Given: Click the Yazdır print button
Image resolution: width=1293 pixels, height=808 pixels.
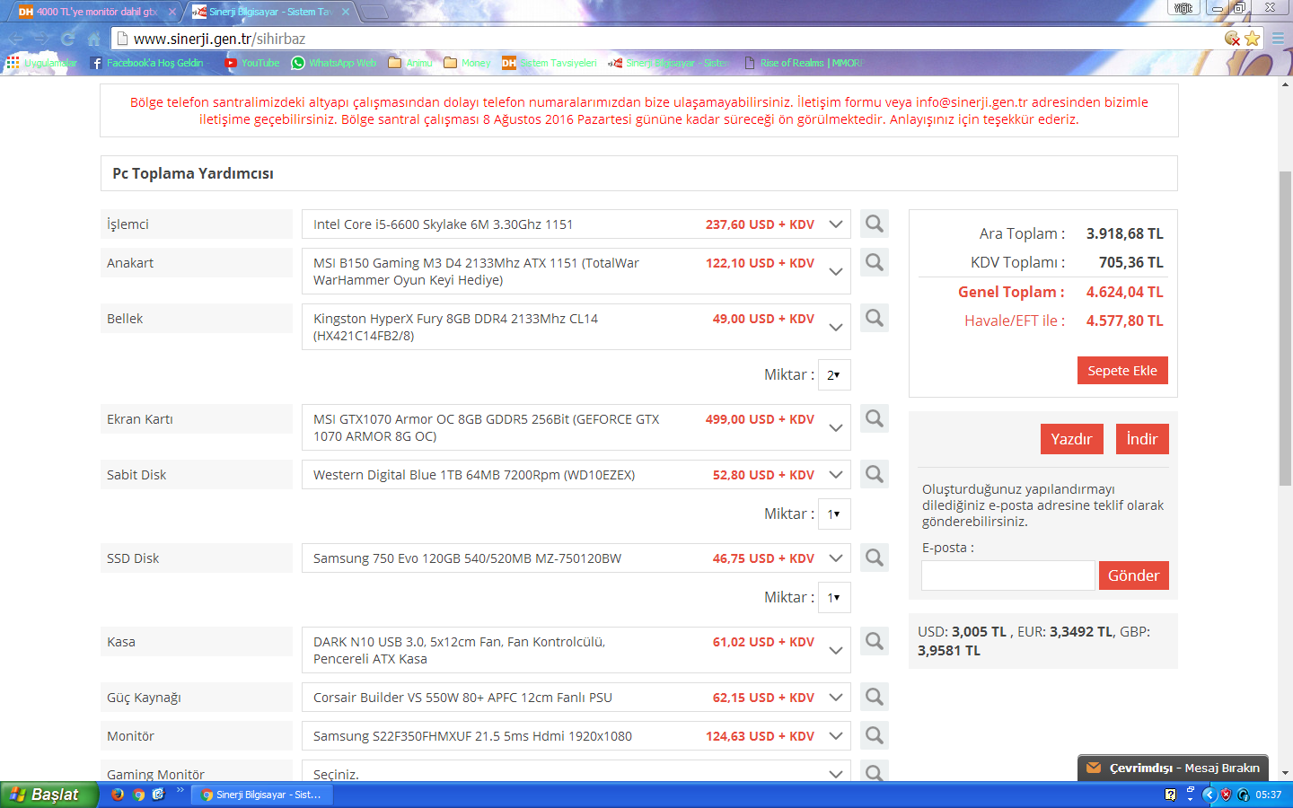Looking at the screenshot, I should click(1071, 439).
